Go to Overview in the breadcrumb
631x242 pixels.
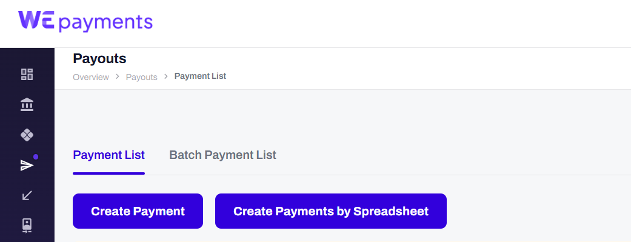(91, 77)
